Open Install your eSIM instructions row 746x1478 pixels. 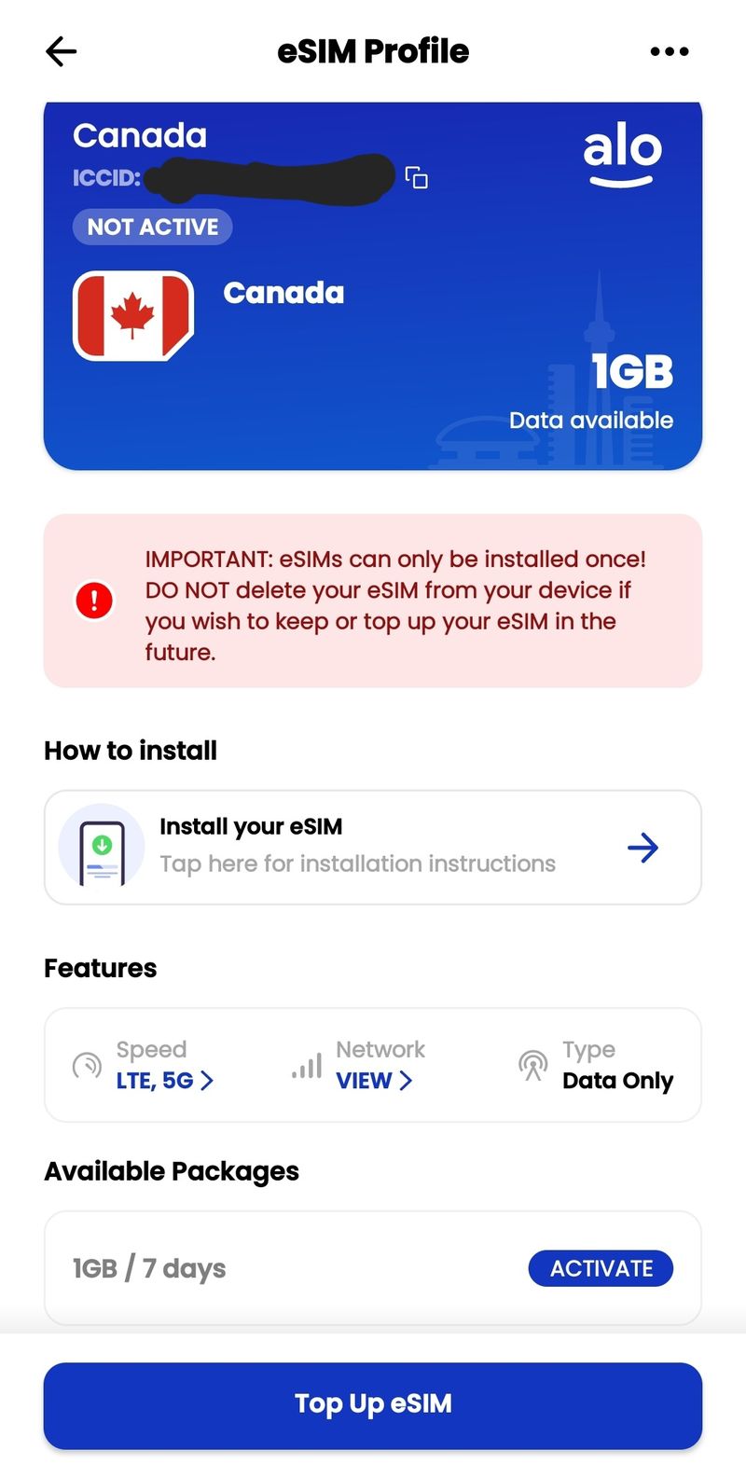tap(373, 848)
